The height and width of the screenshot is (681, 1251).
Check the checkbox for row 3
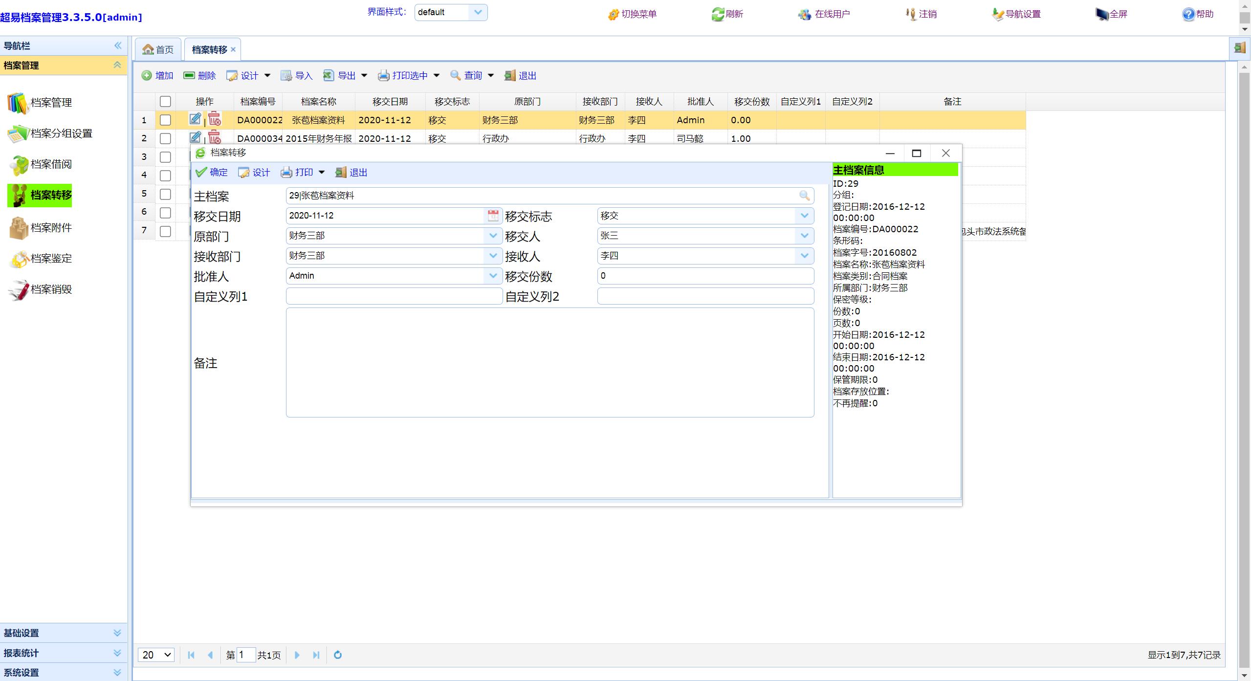(x=165, y=157)
